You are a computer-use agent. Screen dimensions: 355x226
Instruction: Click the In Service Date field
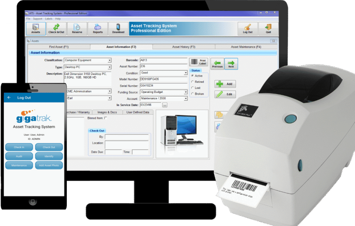pos(150,105)
